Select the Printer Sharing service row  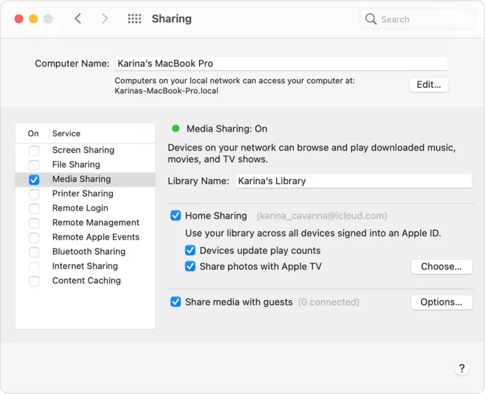[85, 194]
